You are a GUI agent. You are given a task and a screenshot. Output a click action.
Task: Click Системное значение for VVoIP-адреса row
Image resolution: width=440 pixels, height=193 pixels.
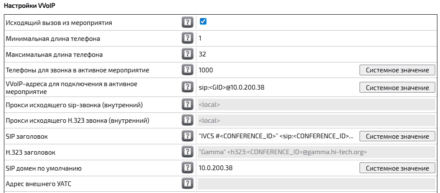tap(397, 88)
